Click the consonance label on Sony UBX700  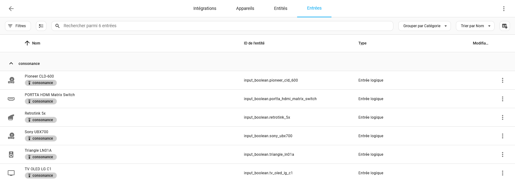[41, 138]
